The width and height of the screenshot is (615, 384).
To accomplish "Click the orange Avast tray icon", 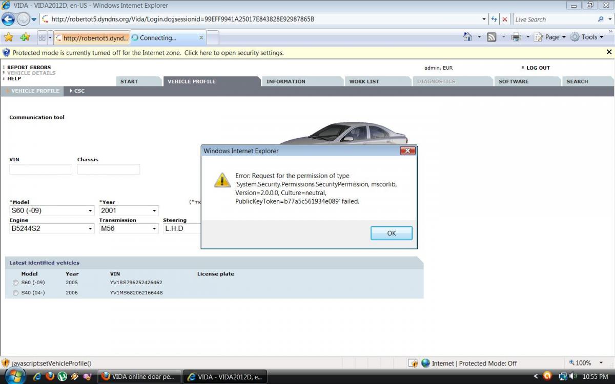I will point(547,376).
